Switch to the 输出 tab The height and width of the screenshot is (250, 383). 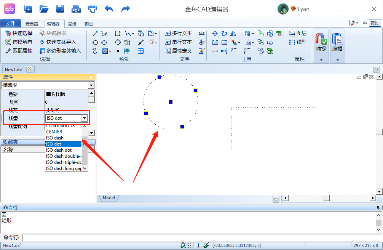88,24
